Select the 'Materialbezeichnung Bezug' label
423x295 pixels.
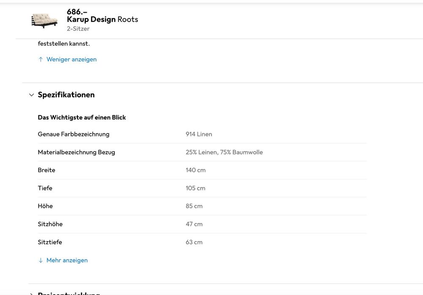[x=76, y=152]
